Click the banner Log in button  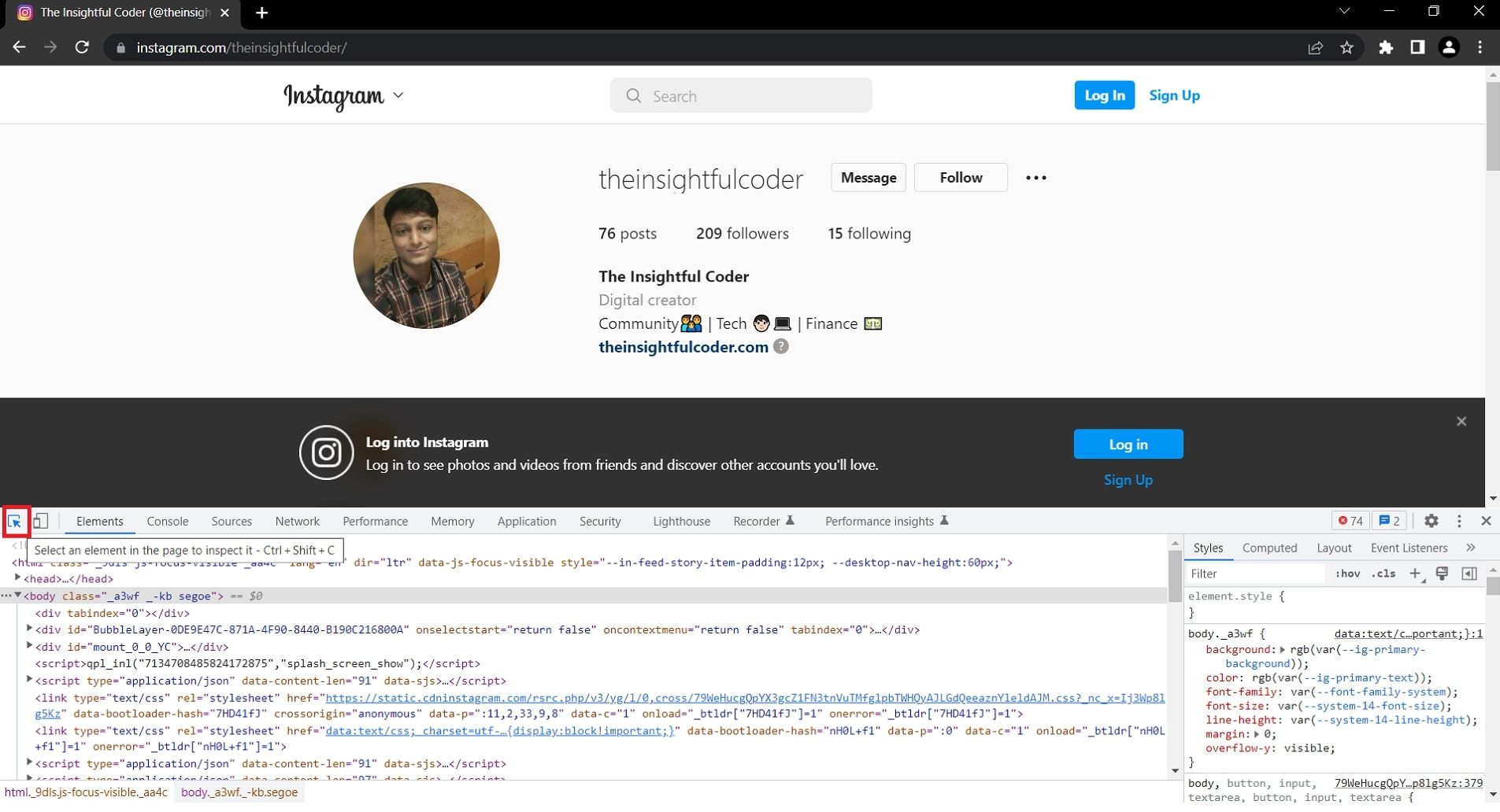point(1128,444)
